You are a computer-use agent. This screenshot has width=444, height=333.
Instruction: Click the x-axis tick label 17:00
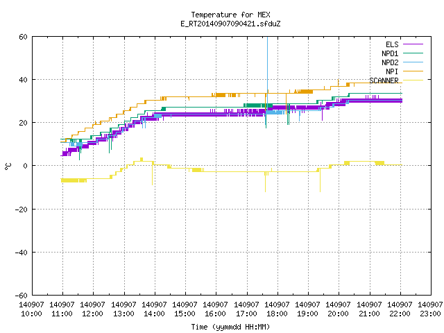coord(247,314)
